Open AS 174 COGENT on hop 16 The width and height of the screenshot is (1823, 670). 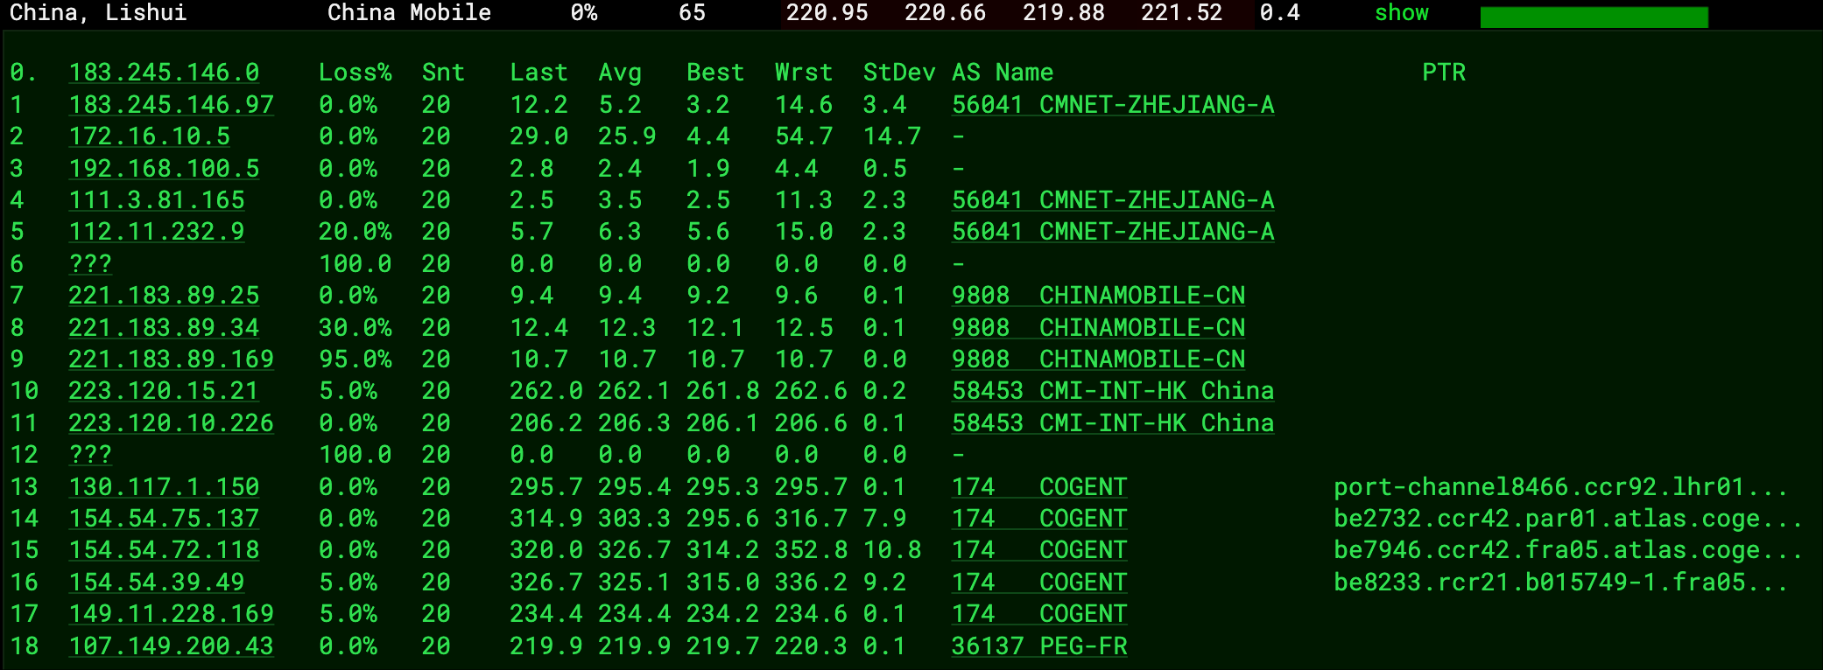[x=1039, y=583]
